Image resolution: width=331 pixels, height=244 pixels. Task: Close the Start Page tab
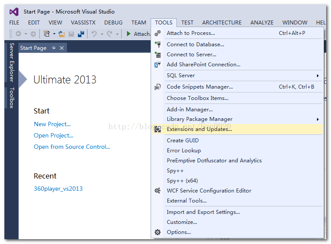[62, 48]
